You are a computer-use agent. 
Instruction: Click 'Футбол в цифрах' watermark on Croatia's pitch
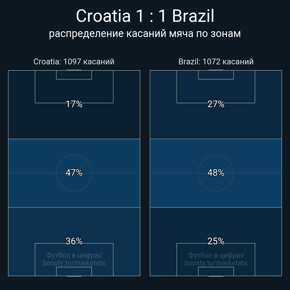[74, 255]
